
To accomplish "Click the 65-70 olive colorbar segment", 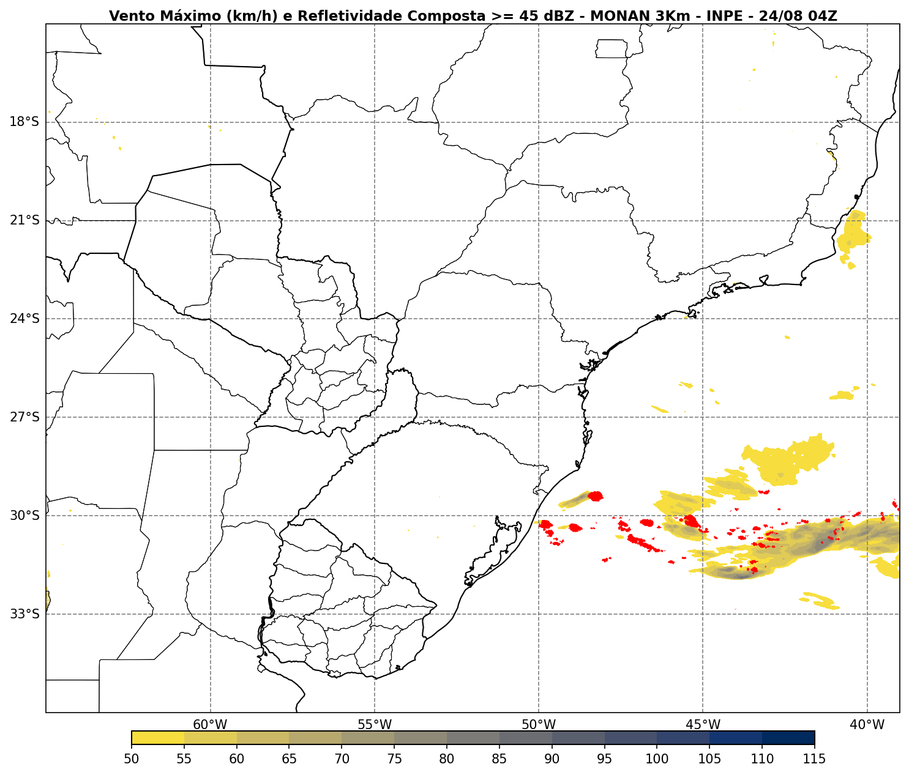I will click(x=315, y=738).
